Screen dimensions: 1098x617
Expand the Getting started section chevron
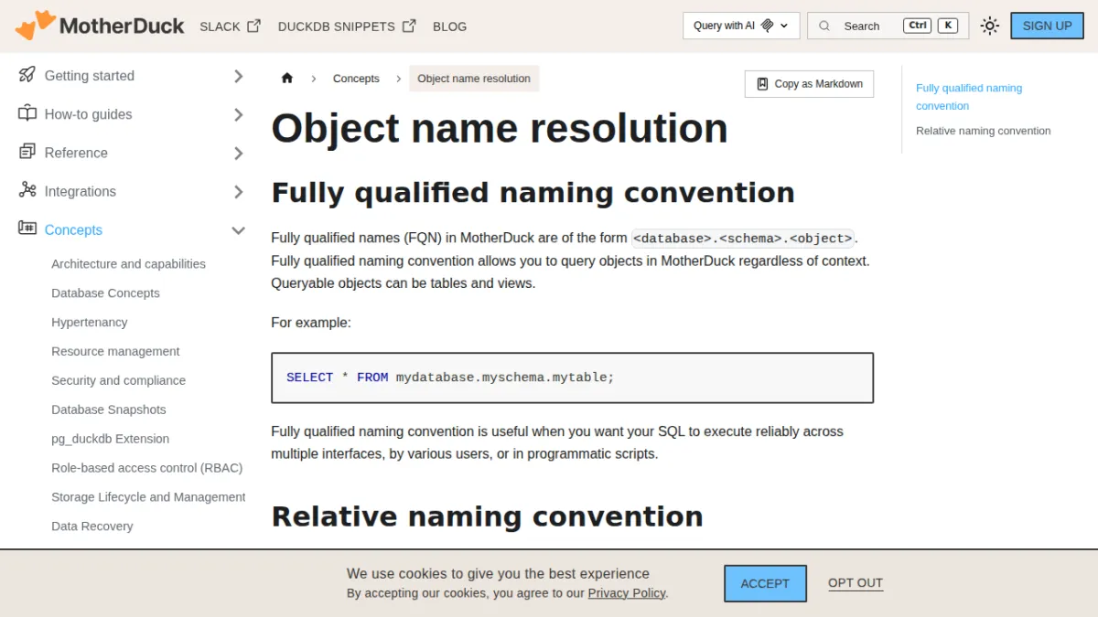[x=239, y=76]
